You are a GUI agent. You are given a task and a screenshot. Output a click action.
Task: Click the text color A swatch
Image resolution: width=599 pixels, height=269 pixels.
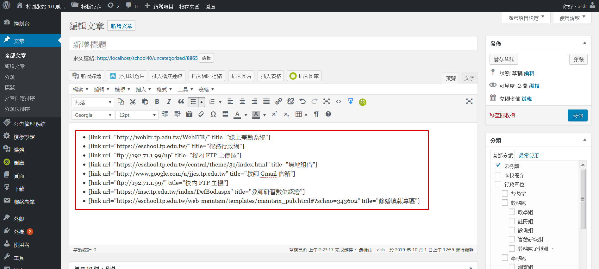237,114
